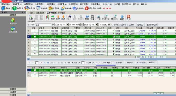This screenshot has width=176, height=96.
Task: Click the 列头 column header icon
Action: point(47,18)
